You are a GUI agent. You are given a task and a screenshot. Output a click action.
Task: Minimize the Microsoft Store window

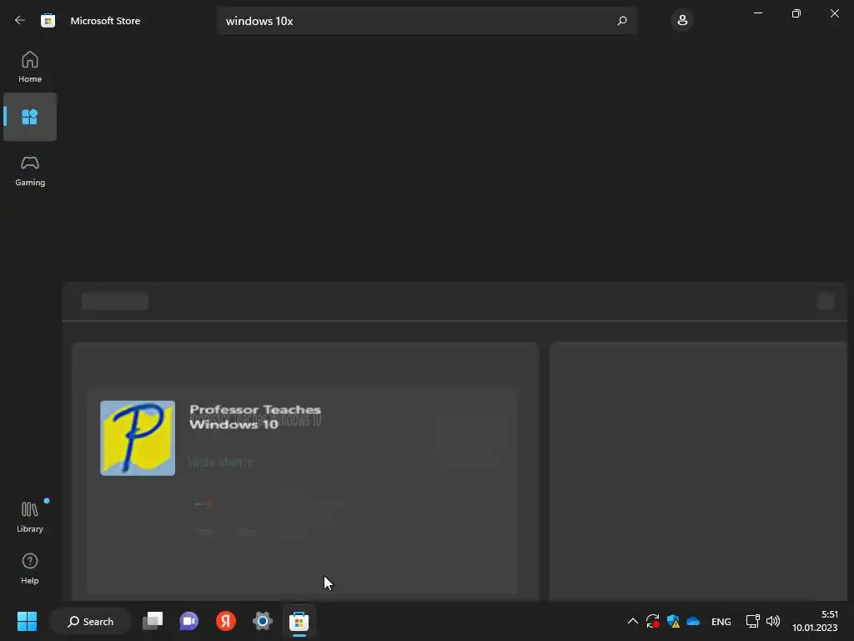coord(757,13)
